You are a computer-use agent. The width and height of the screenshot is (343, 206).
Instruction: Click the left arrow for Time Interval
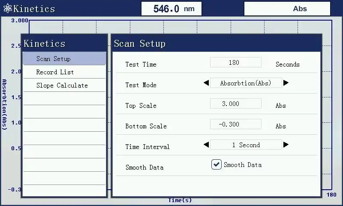click(206, 145)
